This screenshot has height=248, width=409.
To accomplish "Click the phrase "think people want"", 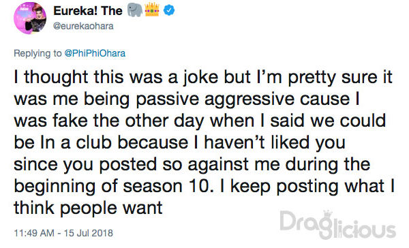I will [x=88, y=208].
